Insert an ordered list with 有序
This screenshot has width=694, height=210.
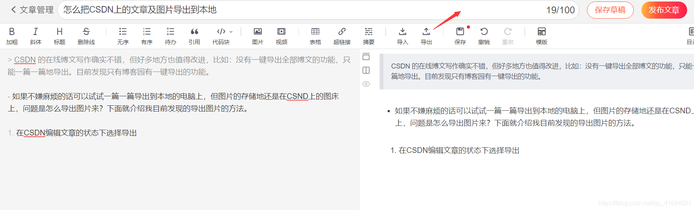[x=147, y=36]
